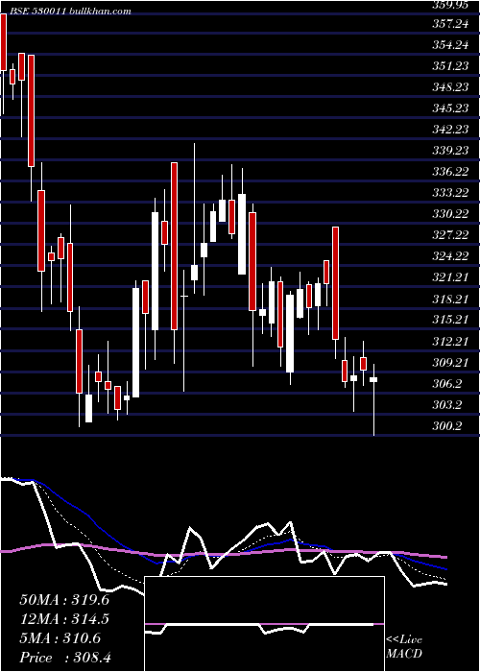Click the Price : 308.4 readout
This screenshot has width=480, height=672.
pos(65,658)
